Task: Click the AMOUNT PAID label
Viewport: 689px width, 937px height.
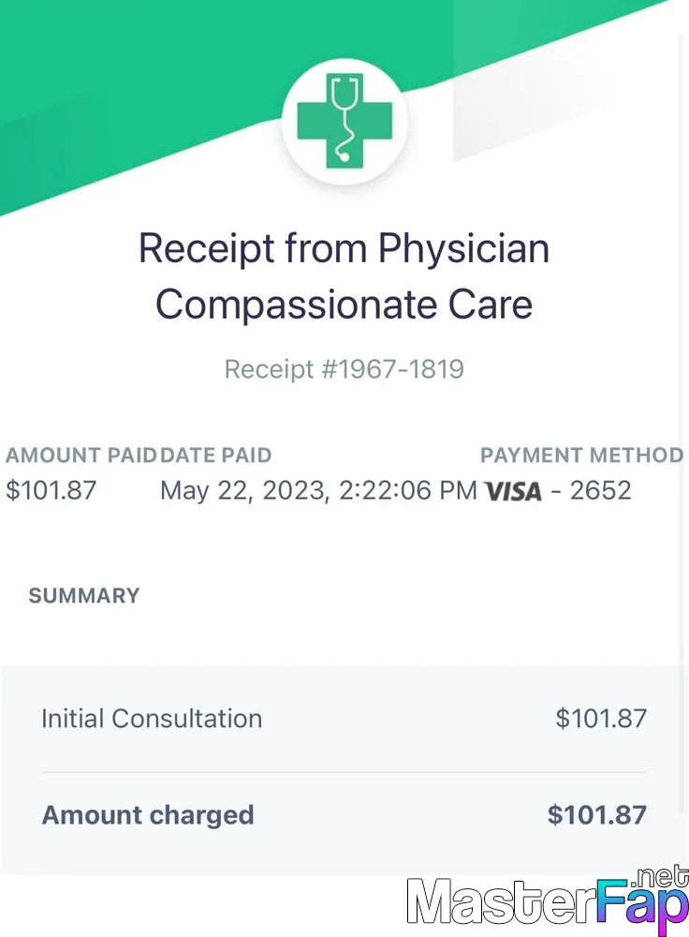Action: (x=81, y=455)
